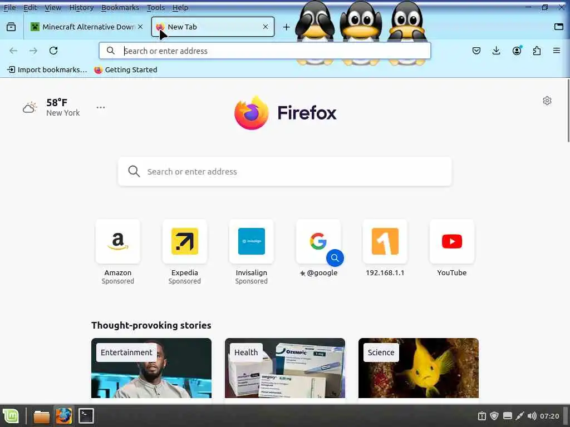Screen dimensions: 570x427
Task: Open the network connection tray icon
Action: tap(520, 416)
